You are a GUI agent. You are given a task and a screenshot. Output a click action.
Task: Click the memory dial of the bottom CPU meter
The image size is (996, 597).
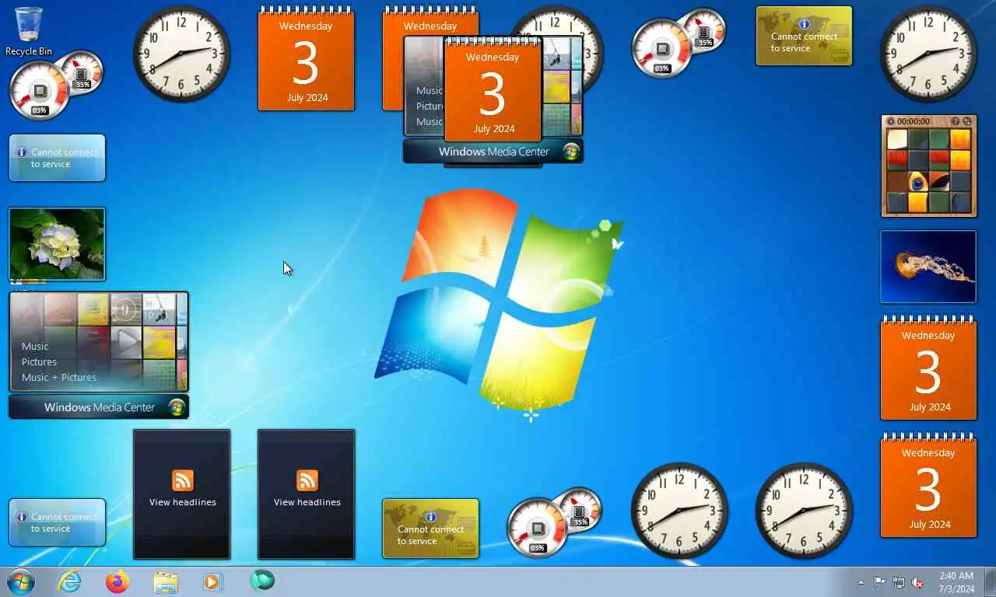(x=580, y=508)
